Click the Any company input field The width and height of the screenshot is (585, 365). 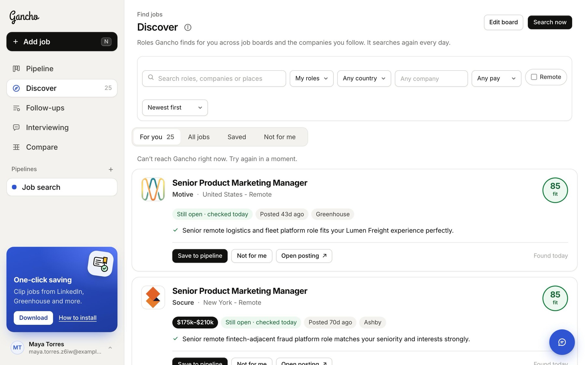coord(431,79)
